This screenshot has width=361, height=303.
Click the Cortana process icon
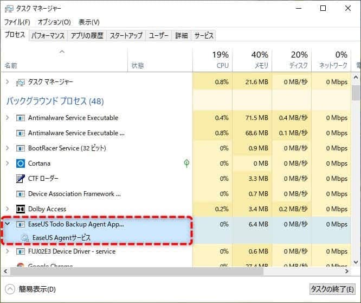(x=21, y=163)
